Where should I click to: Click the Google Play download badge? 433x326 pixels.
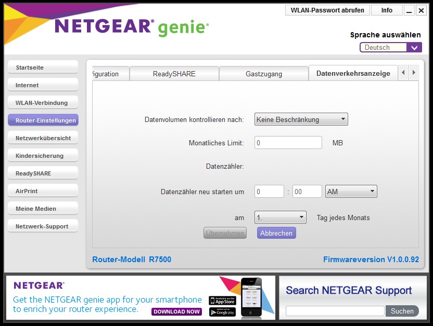pyautogui.click(x=222, y=312)
